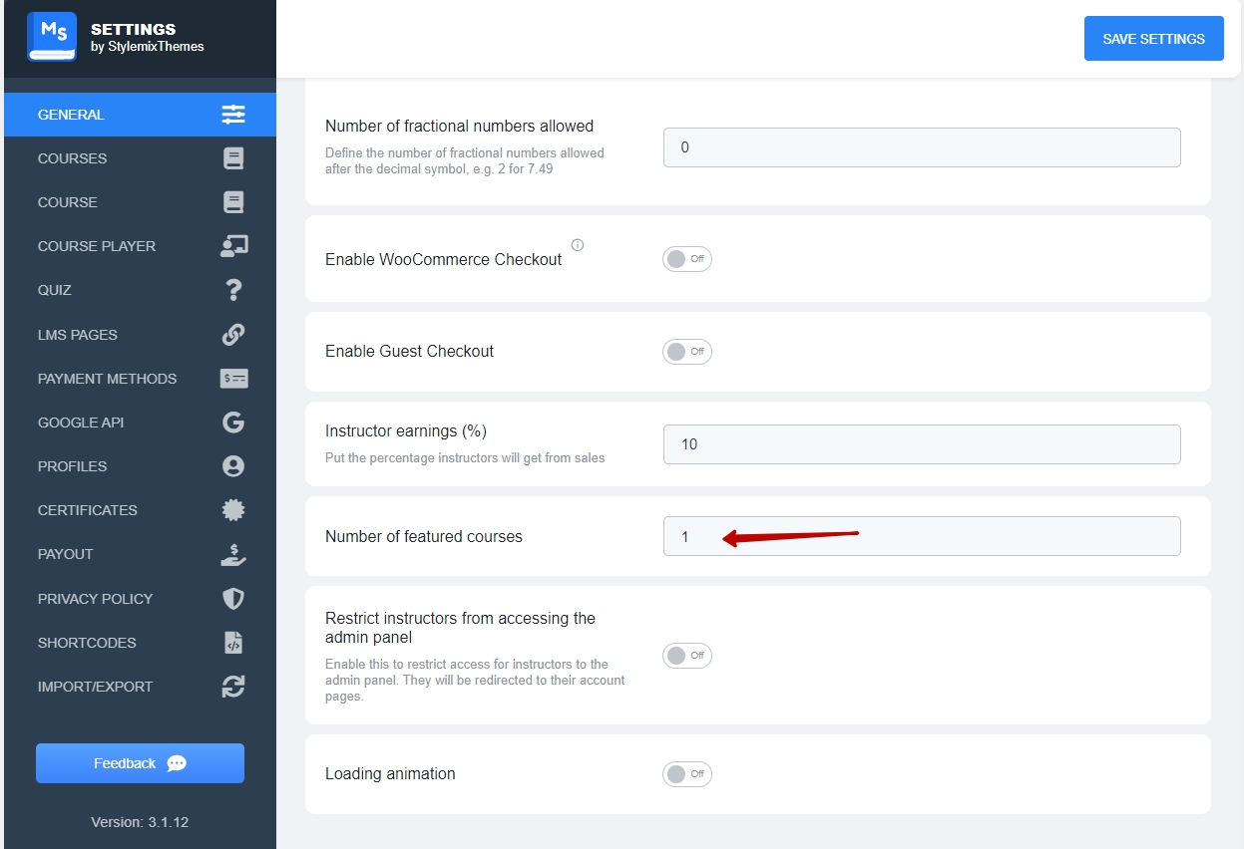Click the LMS Pages link icon
The height and width of the screenshot is (849, 1244).
point(233,335)
